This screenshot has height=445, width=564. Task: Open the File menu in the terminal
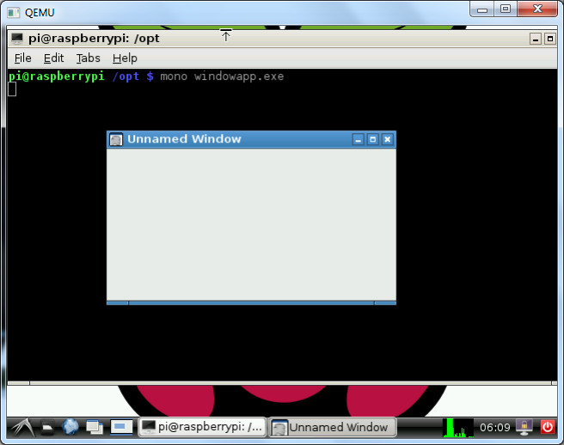click(x=22, y=58)
